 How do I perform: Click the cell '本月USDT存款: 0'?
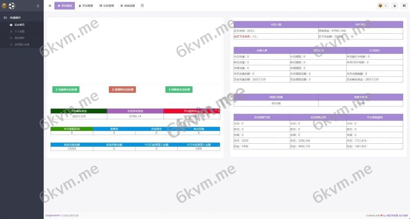(x=375, y=62)
